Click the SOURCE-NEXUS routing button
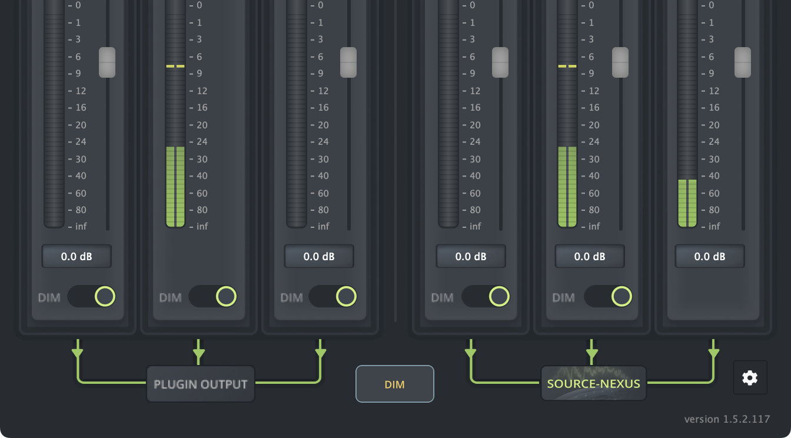Image resolution: width=791 pixels, height=438 pixels. (593, 384)
